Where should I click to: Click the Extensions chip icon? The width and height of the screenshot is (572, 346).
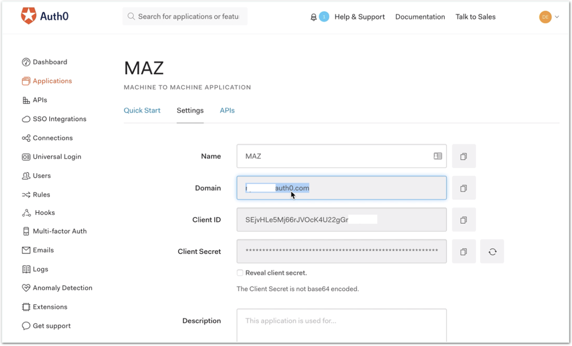tap(26, 307)
